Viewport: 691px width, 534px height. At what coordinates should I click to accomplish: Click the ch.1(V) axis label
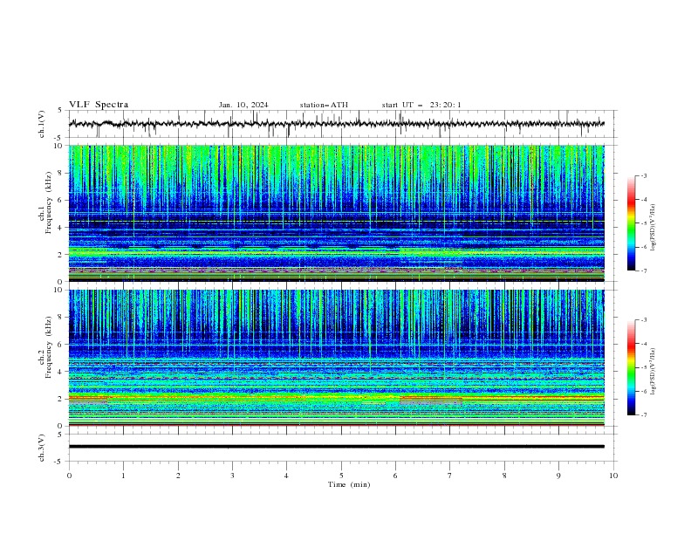pos(42,124)
